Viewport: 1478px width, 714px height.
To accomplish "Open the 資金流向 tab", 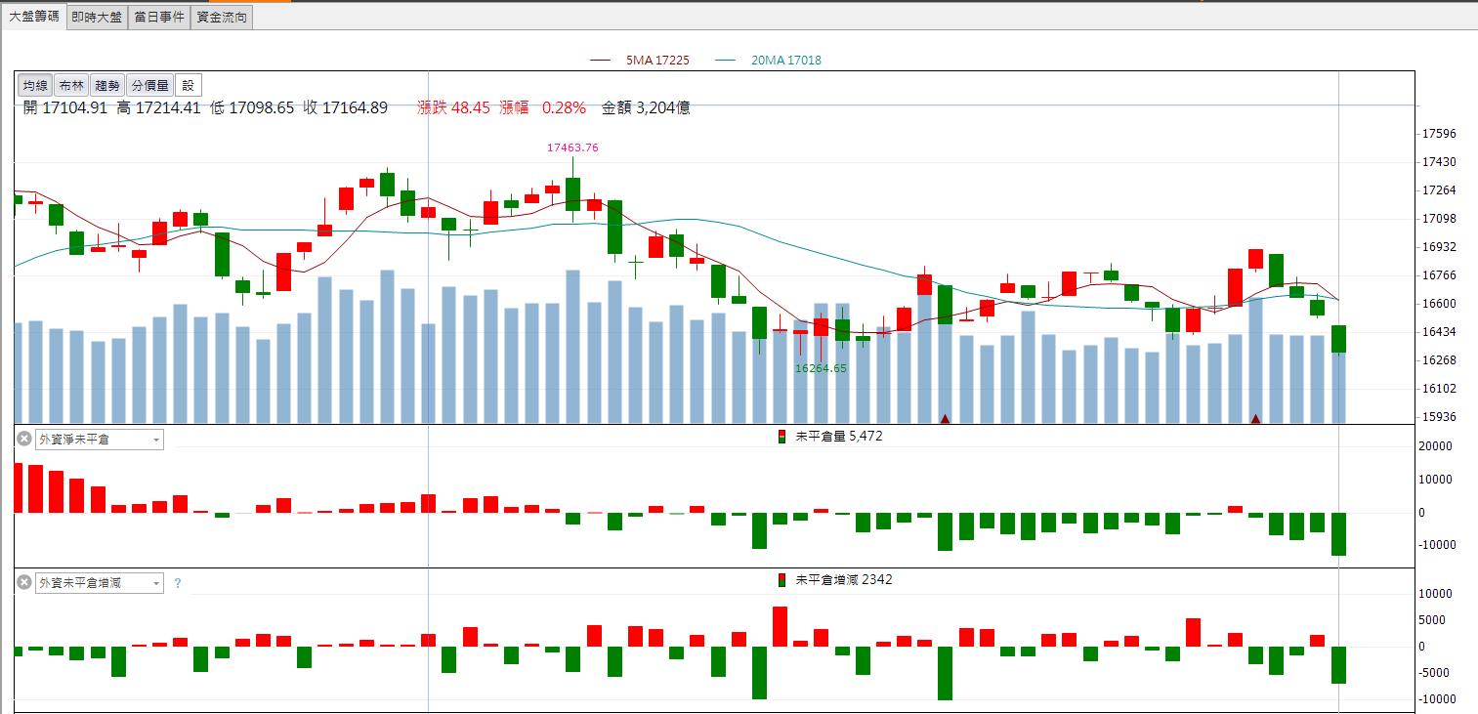I will click(222, 17).
